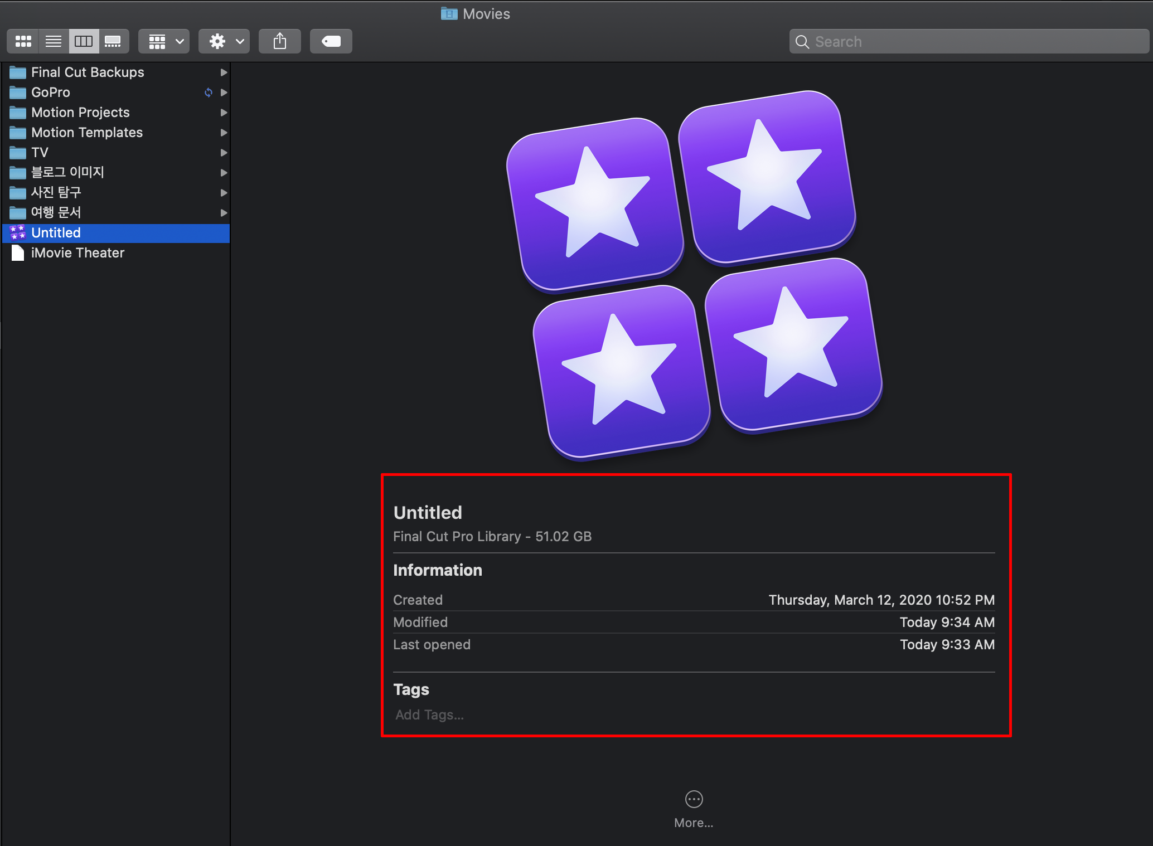Select the iMovie Theater file
The width and height of the screenshot is (1153, 846).
77,253
